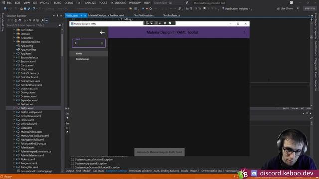The width and height of the screenshot is (319, 179).
Task: Open the three-dot menu in purple header
Action: point(244,32)
